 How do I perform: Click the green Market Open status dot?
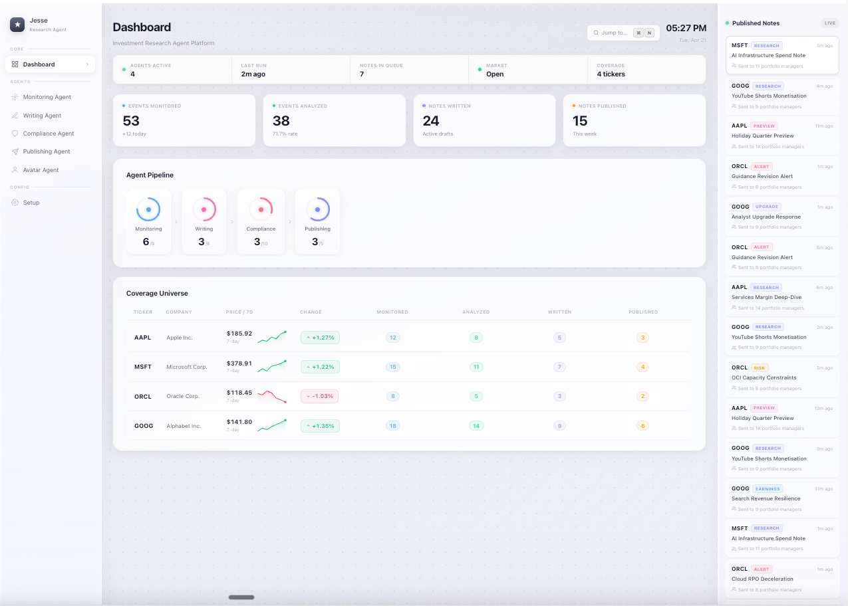tap(480, 69)
